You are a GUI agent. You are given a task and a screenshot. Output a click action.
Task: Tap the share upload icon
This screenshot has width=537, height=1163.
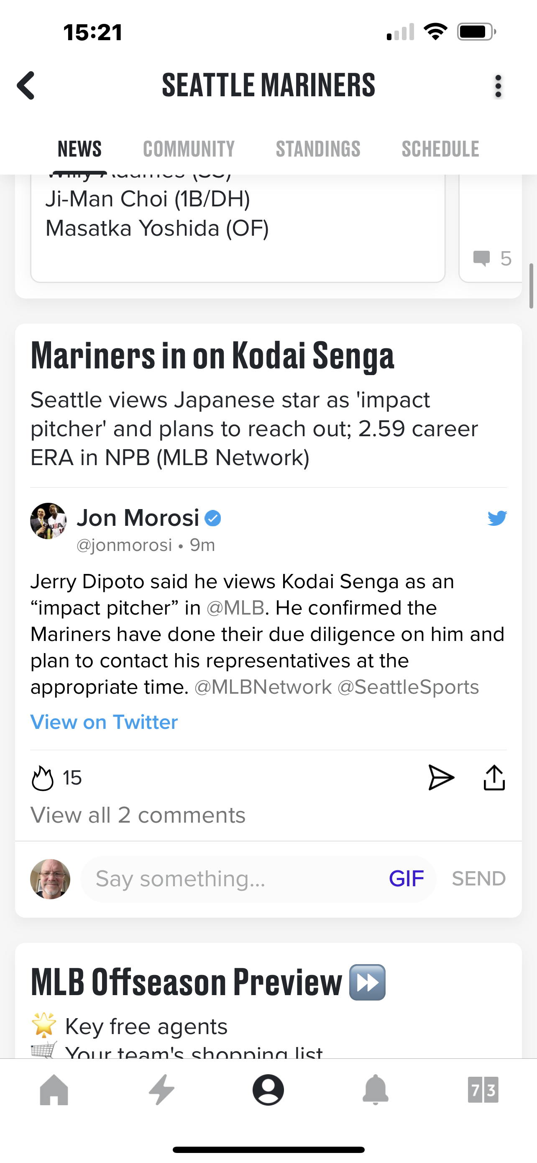pyautogui.click(x=494, y=777)
